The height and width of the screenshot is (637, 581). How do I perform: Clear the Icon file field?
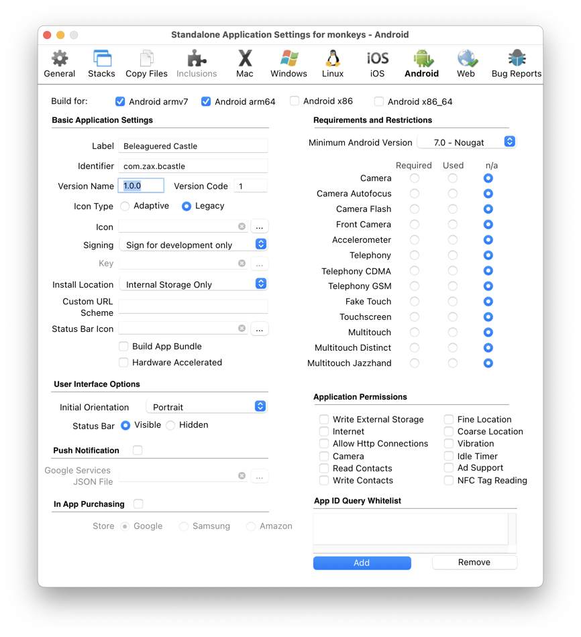242,226
